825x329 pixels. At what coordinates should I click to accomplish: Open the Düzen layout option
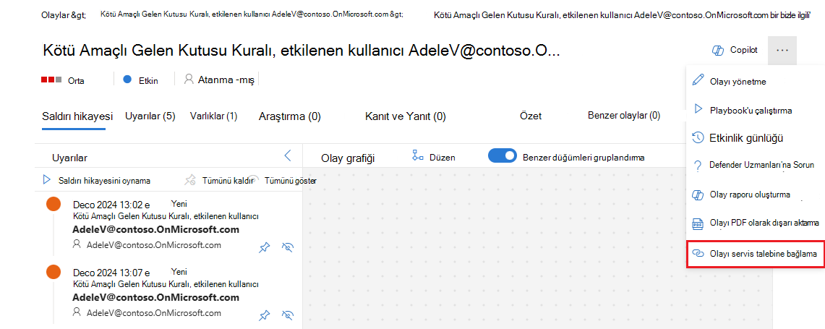(434, 156)
